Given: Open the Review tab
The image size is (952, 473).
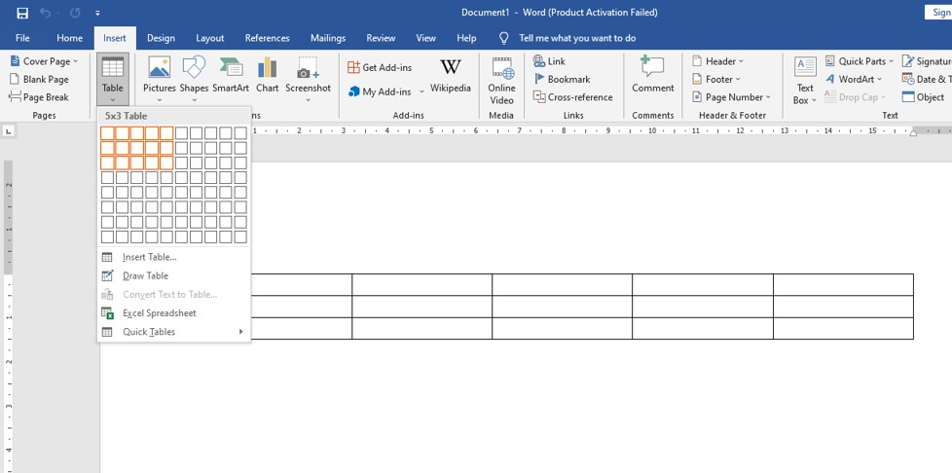Looking at the screenshot, I should click(381, 38).
